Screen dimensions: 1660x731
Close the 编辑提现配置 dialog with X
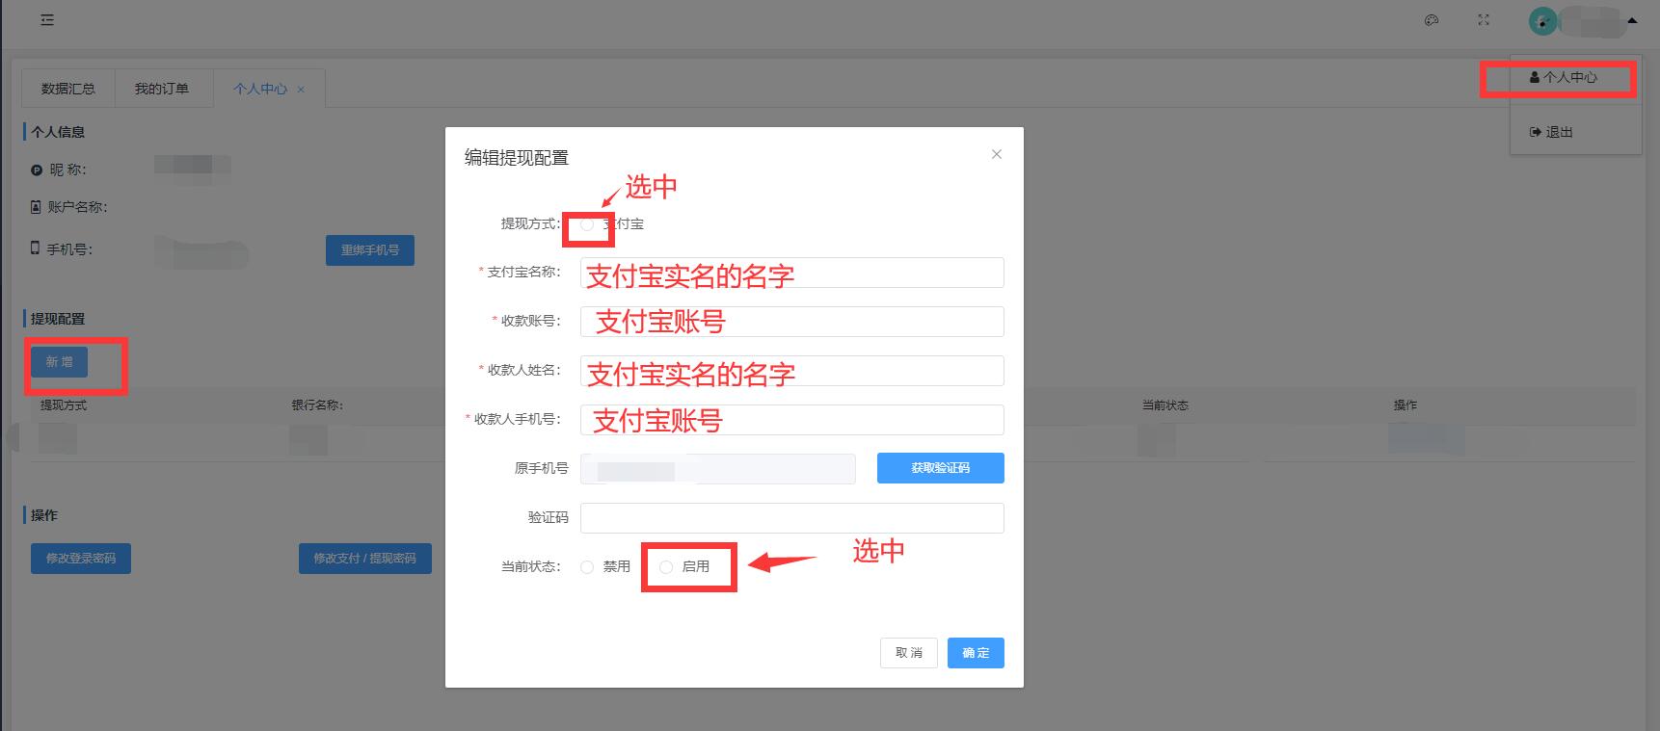tap(997, 154)
